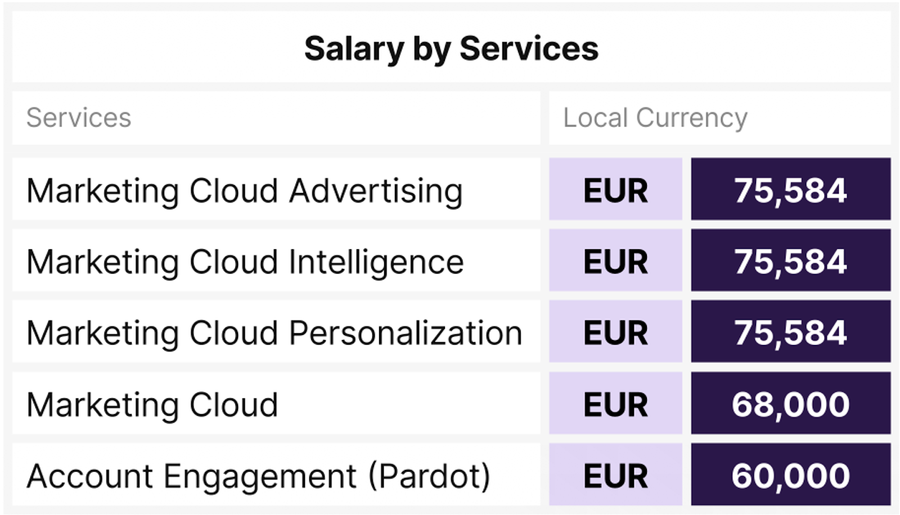
Task: Click the EUR cell beside the 60,000 salary
Action: 615,476
